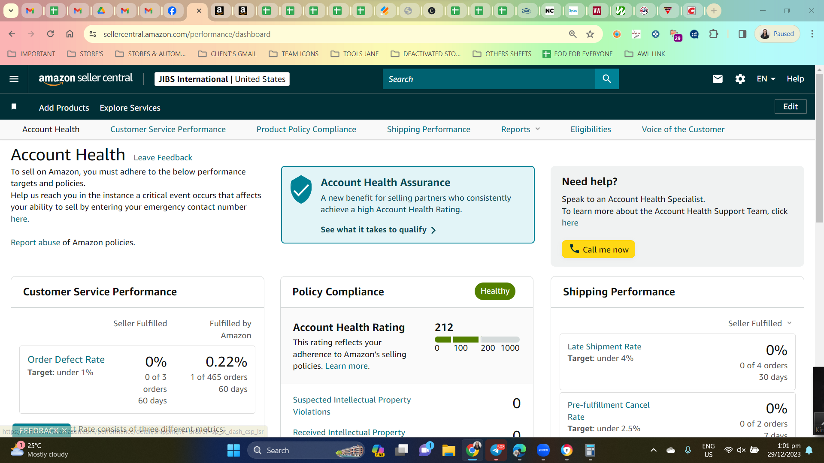824x463 pixels.
Task: Expand the EN language dropdown
Action: (766, 79)
